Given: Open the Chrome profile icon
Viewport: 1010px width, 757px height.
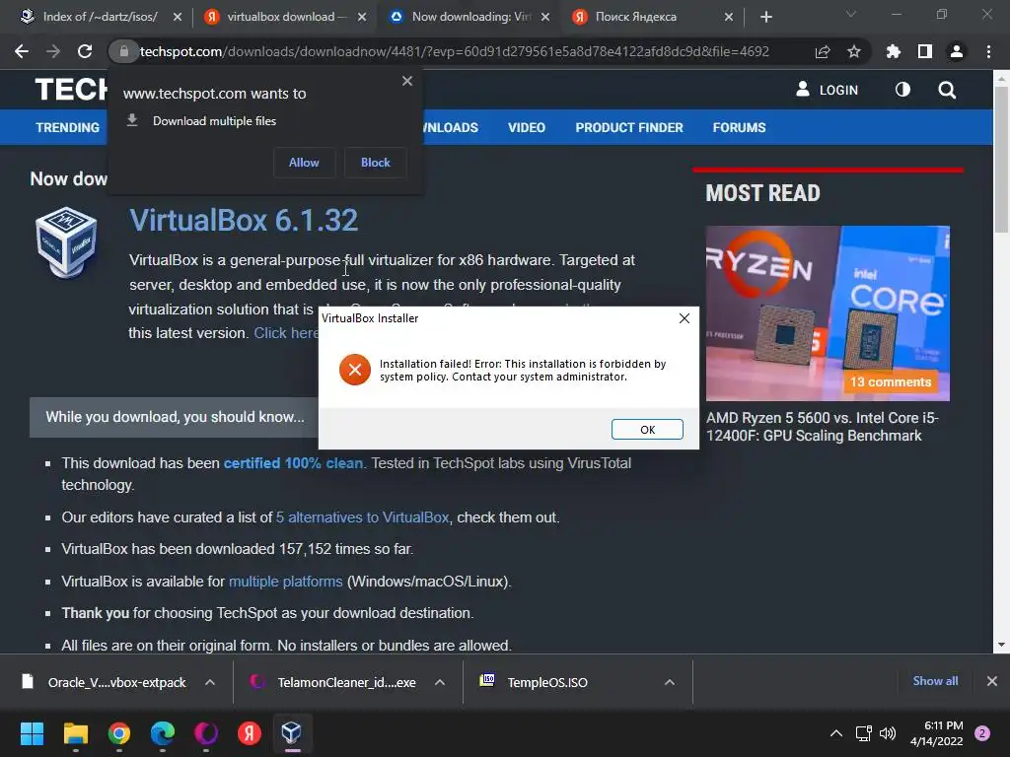Looking at the screenshot, I should pos(957,51).
